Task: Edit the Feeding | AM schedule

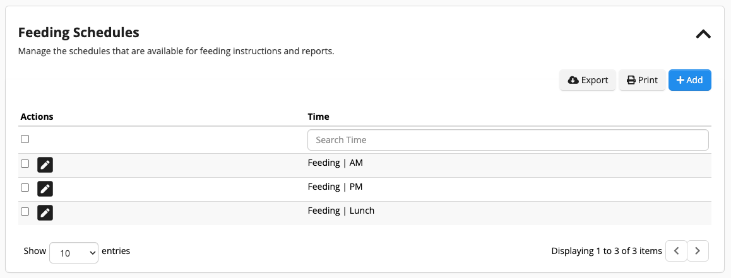Action: point(45,165)
